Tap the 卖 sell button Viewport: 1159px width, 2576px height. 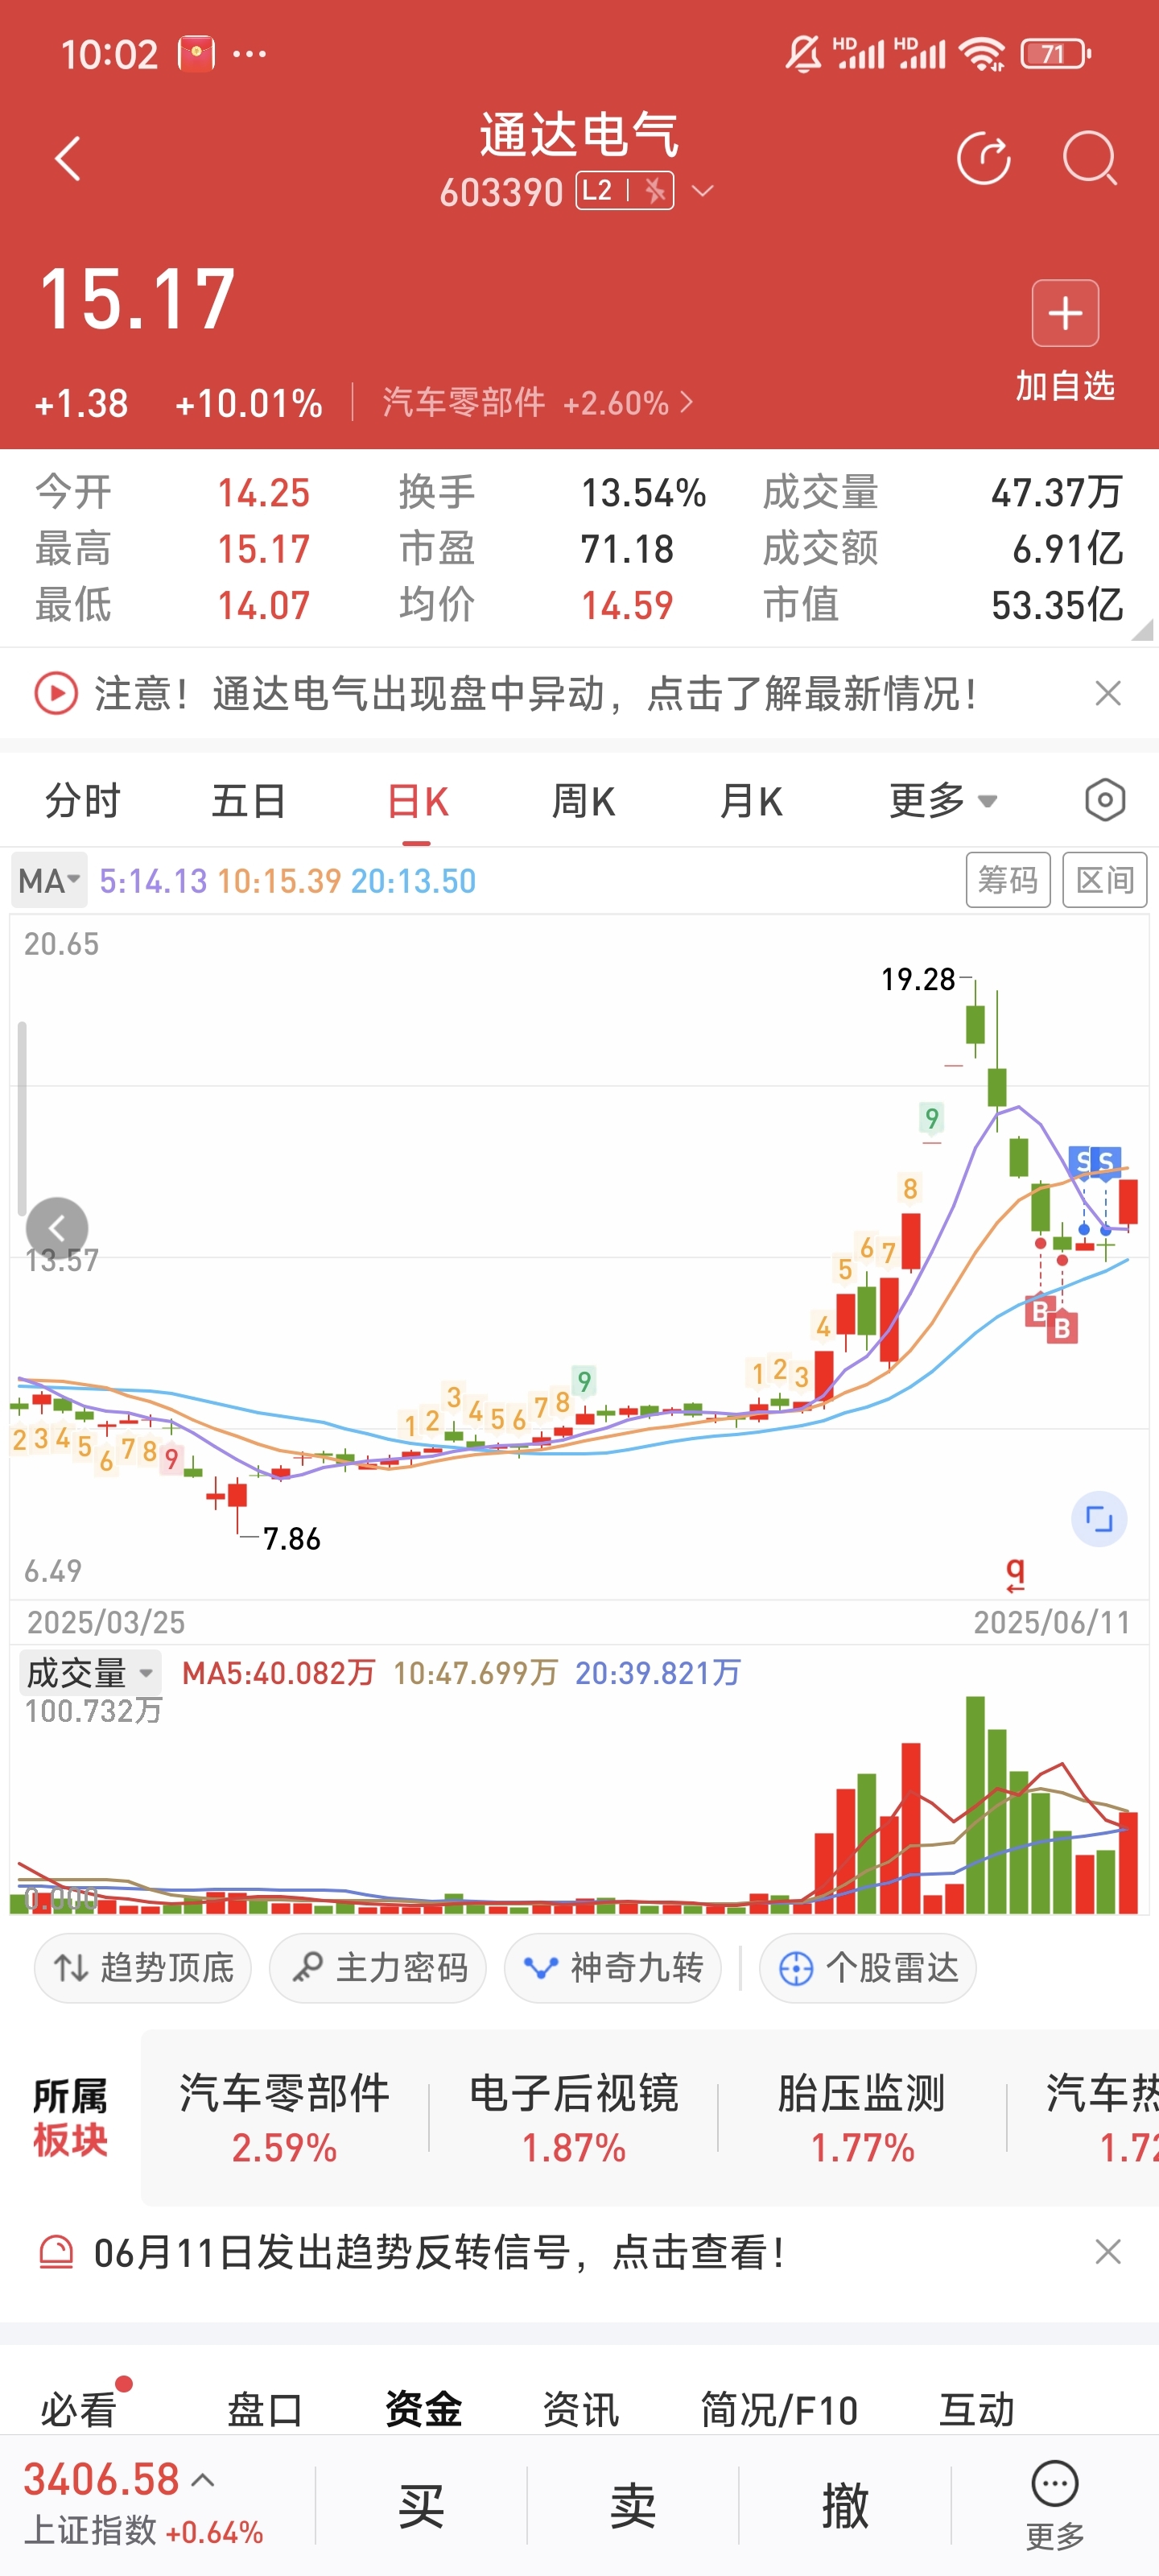(x=633, y=2505)
